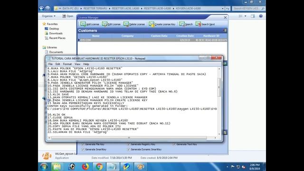Screen dimensions: 304x171
Task: Click Add License in License Manager toolbar
Action: coord(90,24)
